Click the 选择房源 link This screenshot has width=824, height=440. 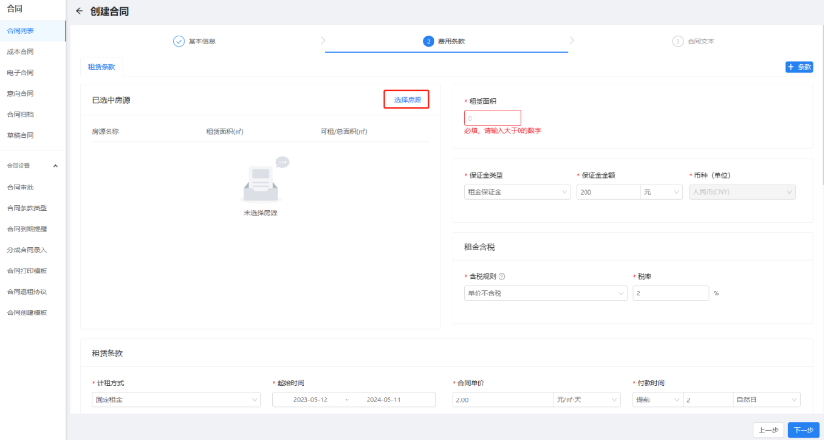[x=407, y=100]
